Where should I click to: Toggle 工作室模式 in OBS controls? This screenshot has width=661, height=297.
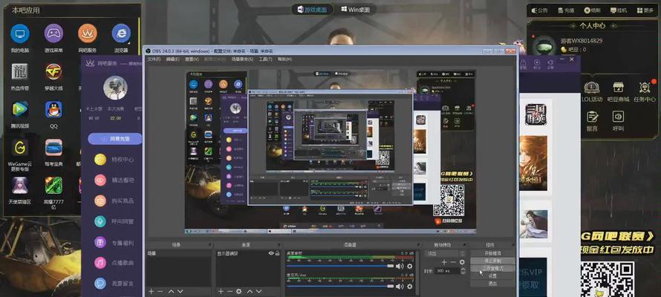pyautogui.click(x=492, y=268)
